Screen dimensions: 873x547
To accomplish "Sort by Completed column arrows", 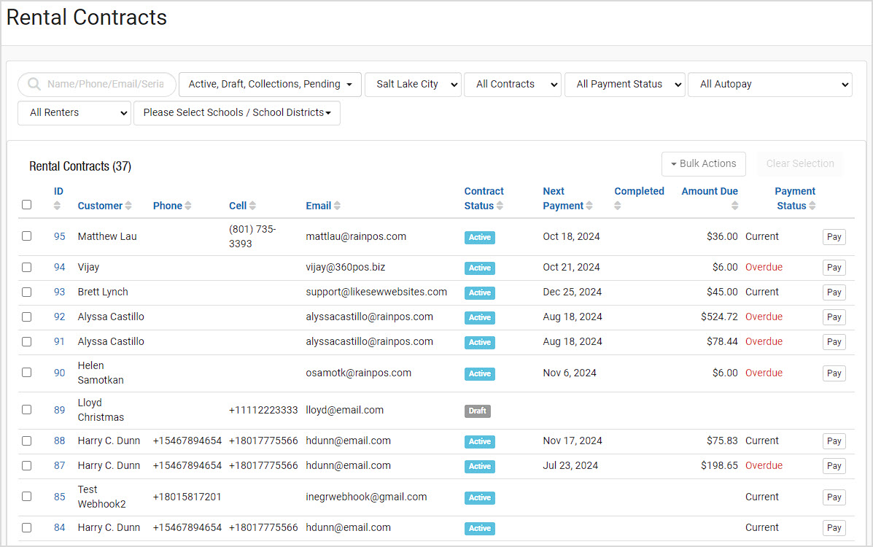I will tap(618, 206).
